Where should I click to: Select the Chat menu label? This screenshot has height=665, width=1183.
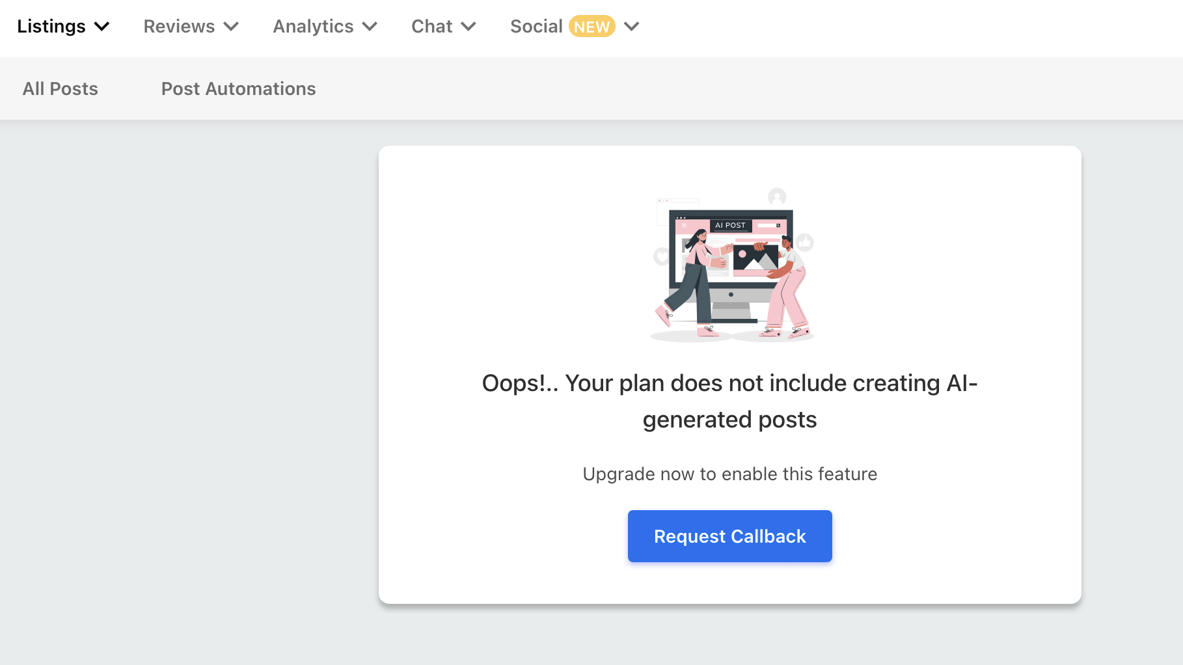432,27
